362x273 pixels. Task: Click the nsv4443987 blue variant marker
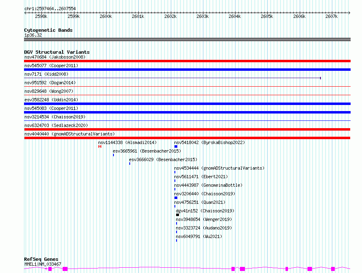[x=175, y=189]
